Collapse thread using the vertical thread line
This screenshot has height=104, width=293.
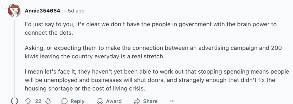[15, 57]
